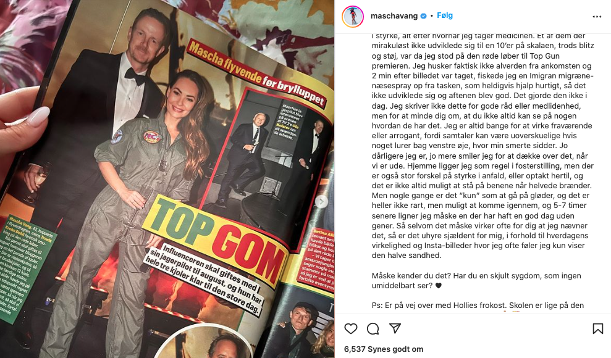Like the post with the heart icon
The image size is (611, 358).
[351, 329]
